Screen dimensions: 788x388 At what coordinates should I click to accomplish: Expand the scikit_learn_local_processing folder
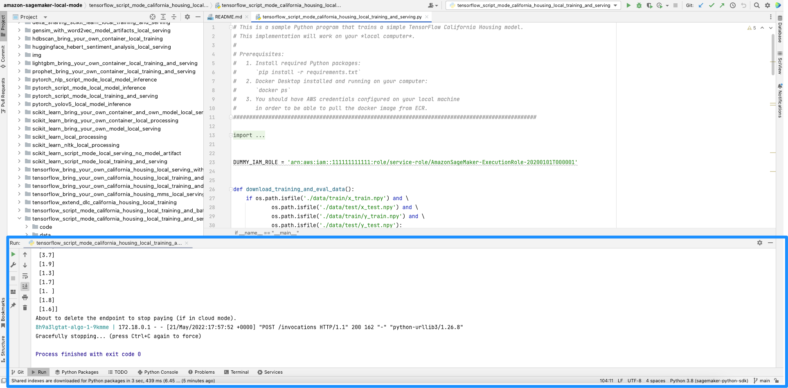coord(19,137)
